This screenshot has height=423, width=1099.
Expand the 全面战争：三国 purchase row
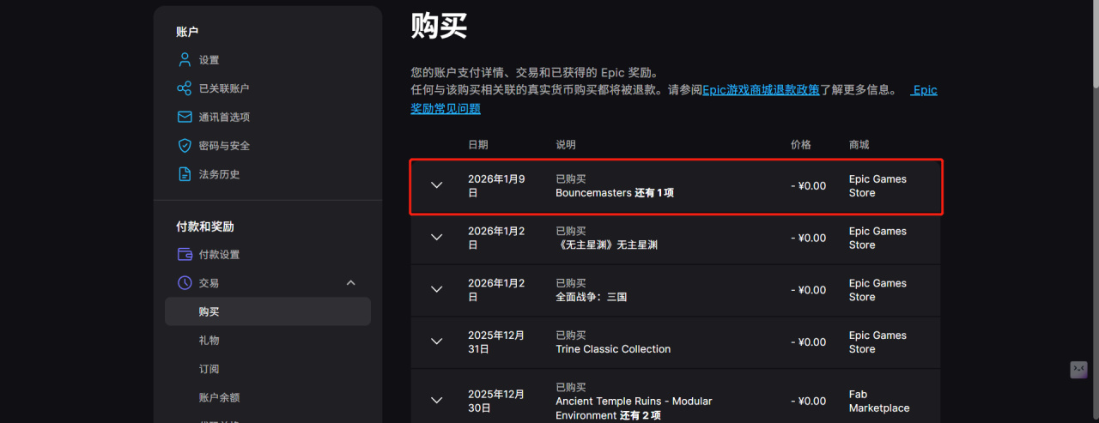(436, 290)
